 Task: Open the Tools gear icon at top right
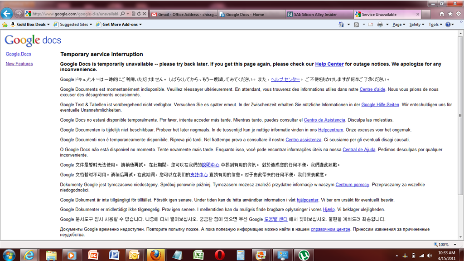click(459, 14)
